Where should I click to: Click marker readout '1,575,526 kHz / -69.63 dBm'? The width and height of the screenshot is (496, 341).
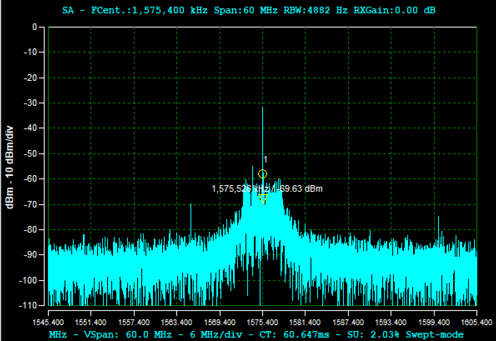coord(267,189)
